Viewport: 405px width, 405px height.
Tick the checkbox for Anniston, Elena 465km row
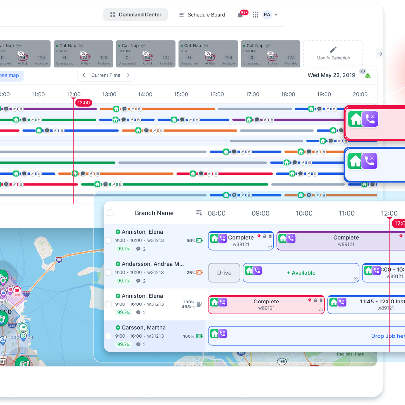[108, 304]
